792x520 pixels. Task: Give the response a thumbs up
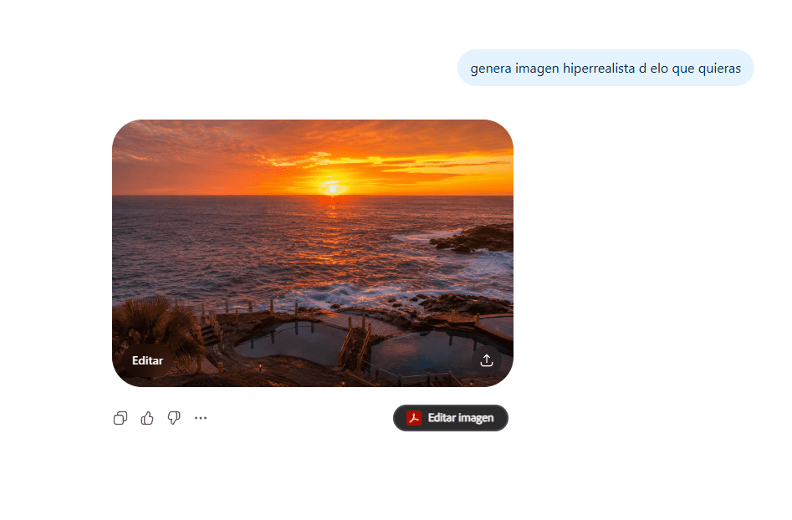147,418
